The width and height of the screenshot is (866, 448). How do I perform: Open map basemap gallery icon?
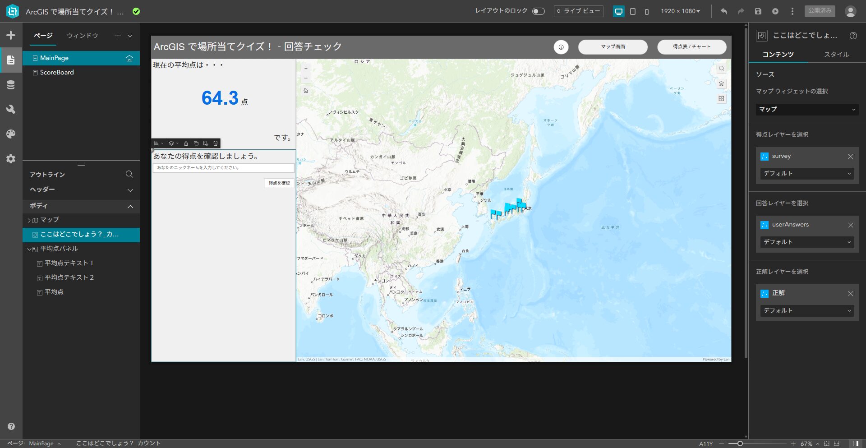[722, 98]
